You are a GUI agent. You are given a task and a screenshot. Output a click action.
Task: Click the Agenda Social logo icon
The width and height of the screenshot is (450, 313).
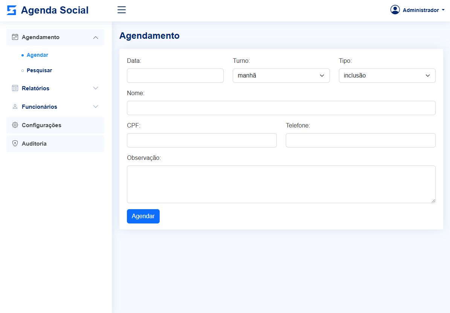(12, 10)
